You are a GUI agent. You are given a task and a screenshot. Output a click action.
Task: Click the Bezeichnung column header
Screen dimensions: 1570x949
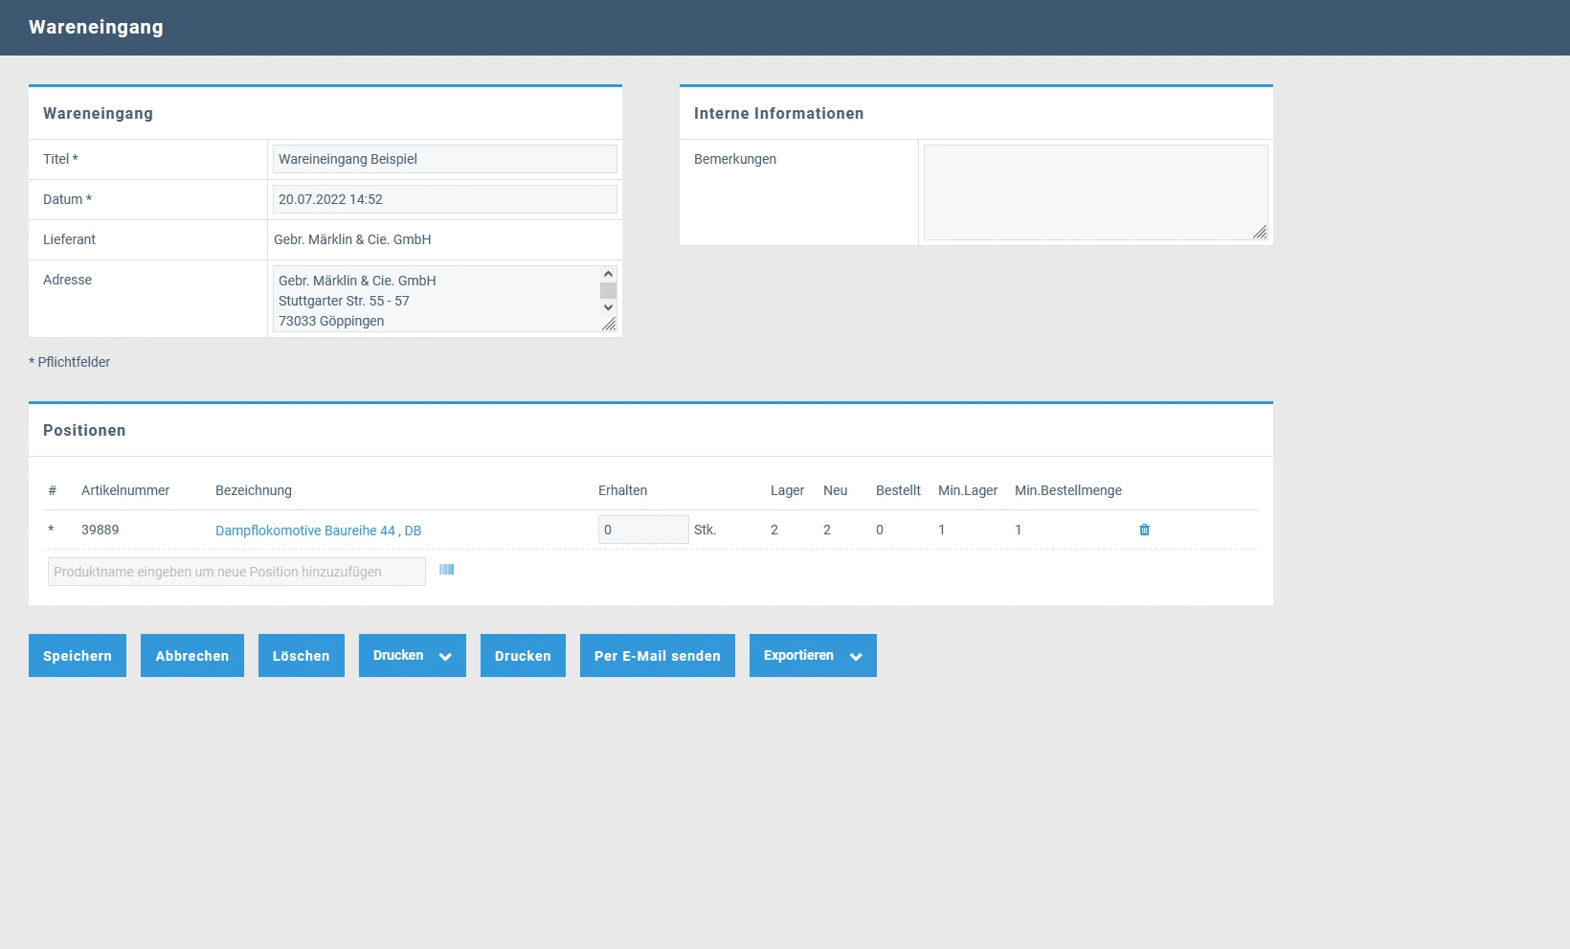(254, 490)
